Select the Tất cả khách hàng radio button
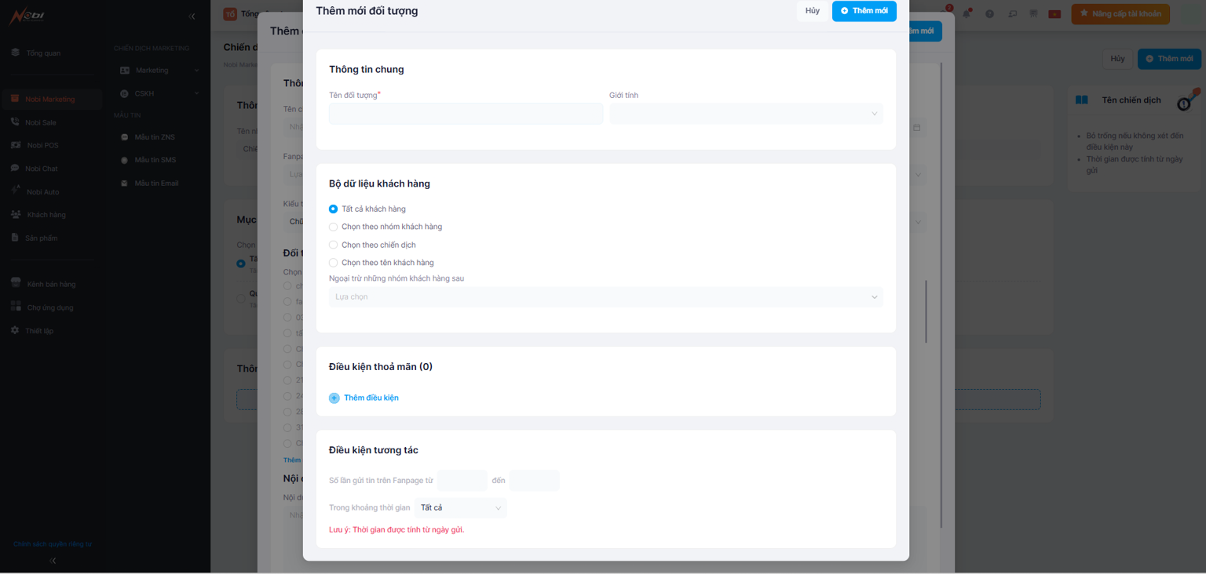Screen dimensions: 1206x574 click(334, 209)
